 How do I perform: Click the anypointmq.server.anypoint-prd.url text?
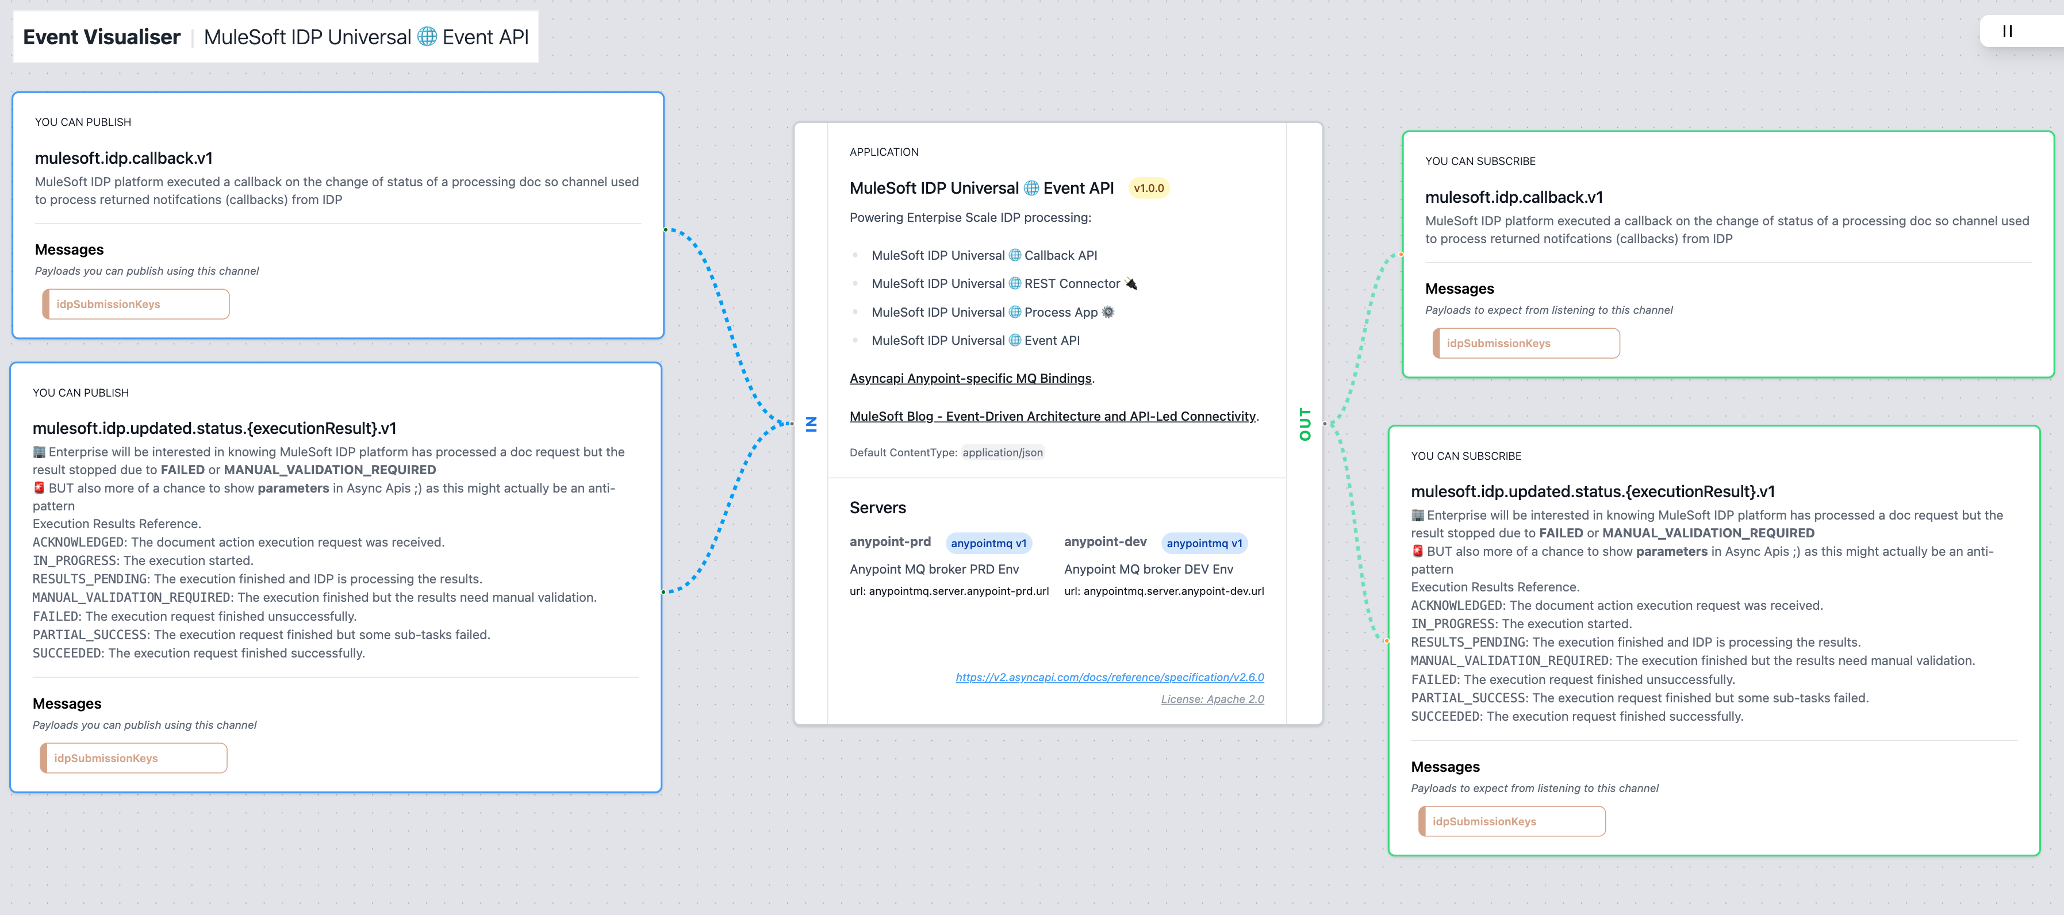point(958,591)
